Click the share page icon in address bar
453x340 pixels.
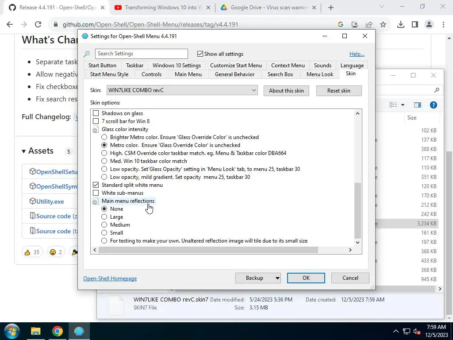369,25
